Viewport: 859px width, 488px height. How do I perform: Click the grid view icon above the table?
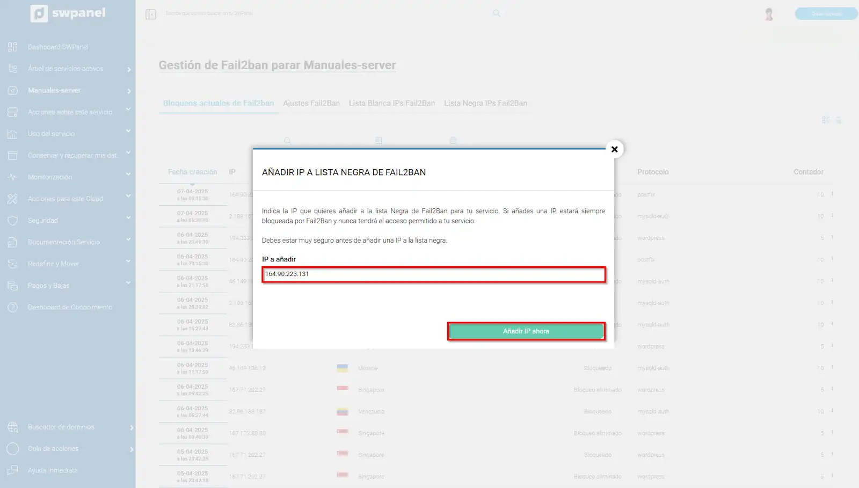(x=826, y=120)
